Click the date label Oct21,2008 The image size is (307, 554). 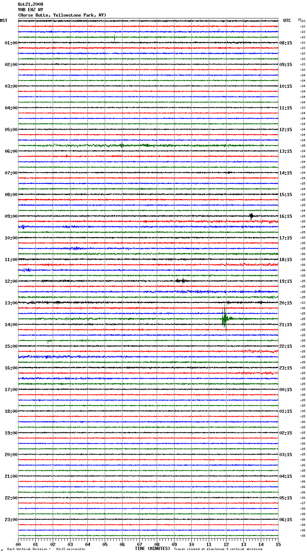pyautogui.click(x=30, y=4)
